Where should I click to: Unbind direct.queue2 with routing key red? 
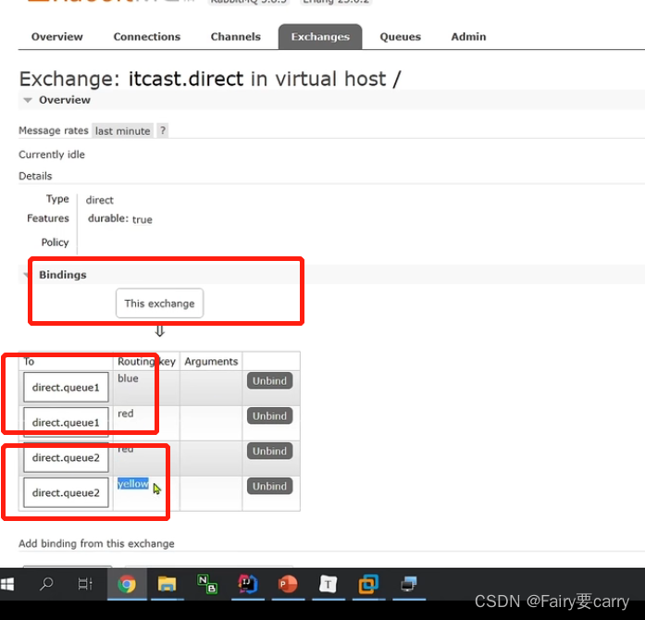(269, 451)
